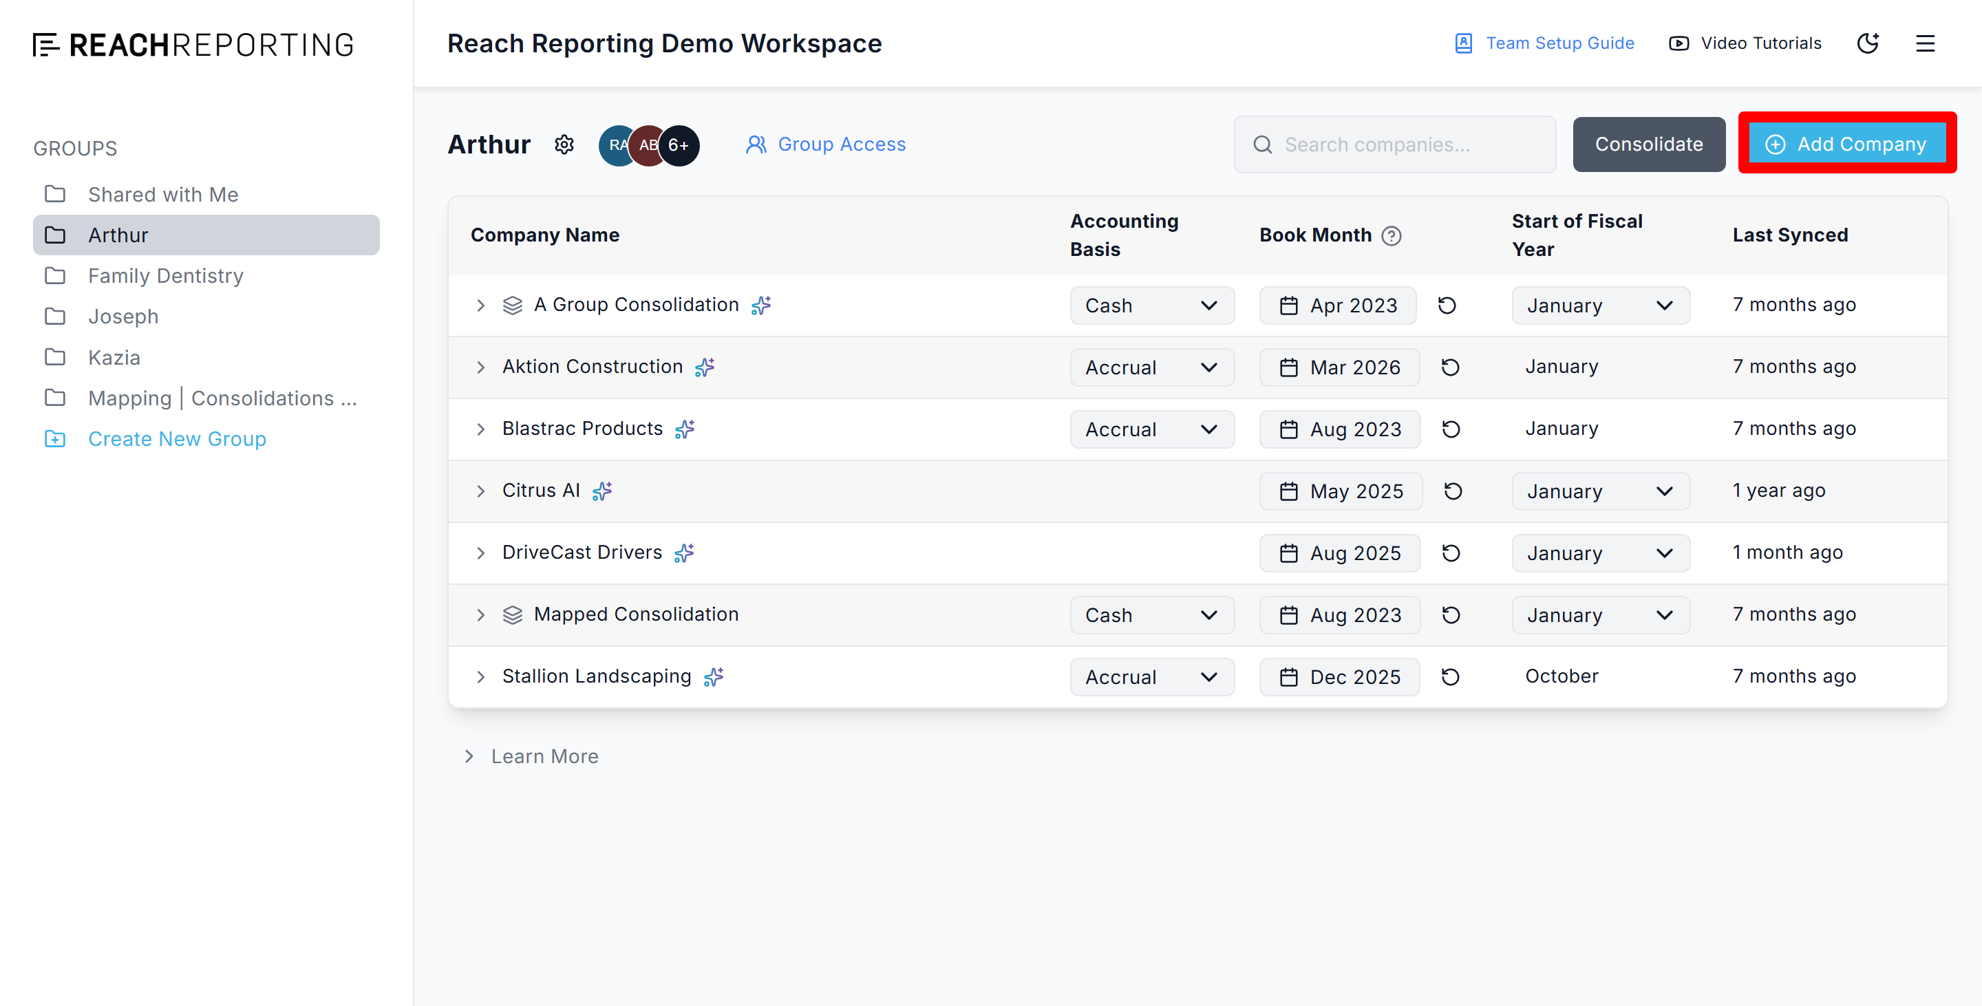The image size is (1982, 1006).
Task: Click sparkle icon next to Citrus AI
Action: (x=602, y=491)
